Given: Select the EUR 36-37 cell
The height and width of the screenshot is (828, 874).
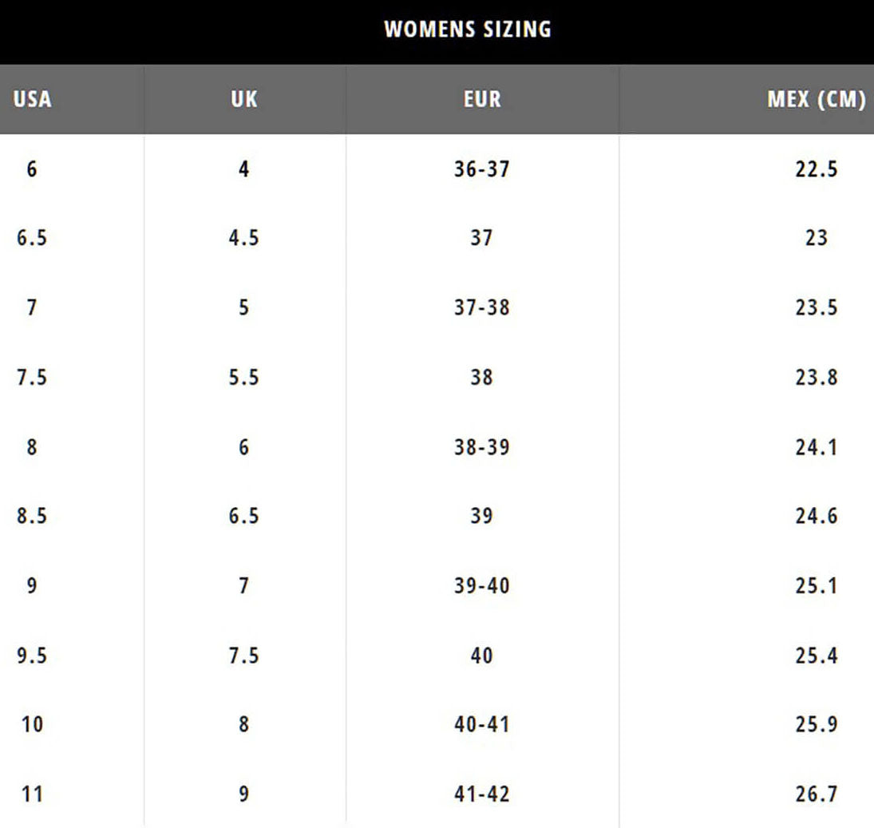Looking at the screenshot, I should point(481,169).
